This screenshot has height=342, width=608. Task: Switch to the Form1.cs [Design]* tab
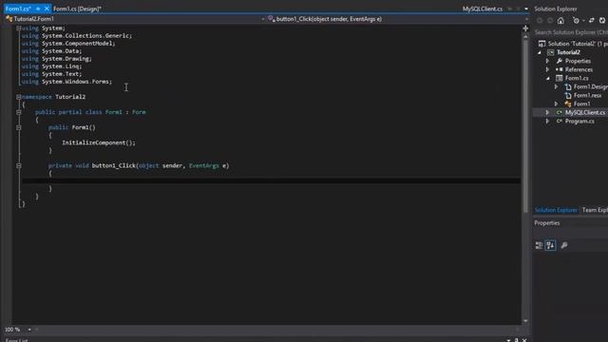(x=77, y=9)
